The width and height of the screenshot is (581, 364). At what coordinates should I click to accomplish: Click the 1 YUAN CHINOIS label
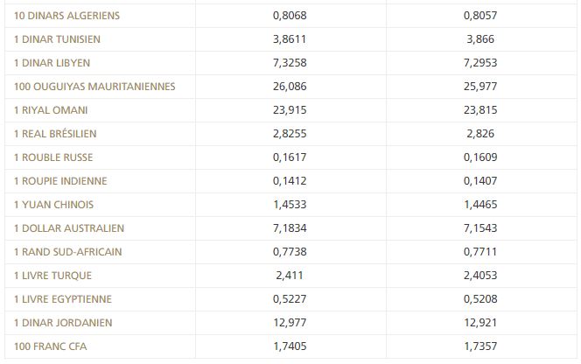54,205
